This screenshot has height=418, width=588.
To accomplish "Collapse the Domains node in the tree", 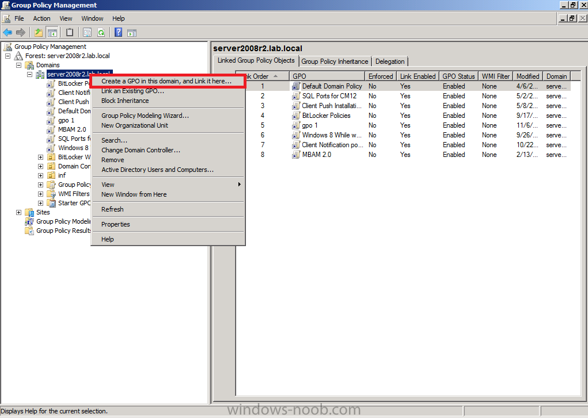I will pos(19,65).
